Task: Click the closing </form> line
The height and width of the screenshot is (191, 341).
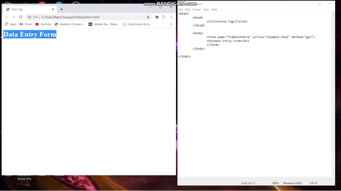Action: 213,45
